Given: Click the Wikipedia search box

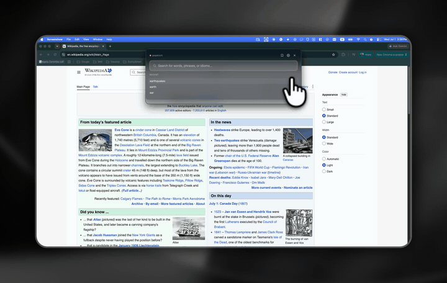Looking at the screenshot, I should 138,72.
